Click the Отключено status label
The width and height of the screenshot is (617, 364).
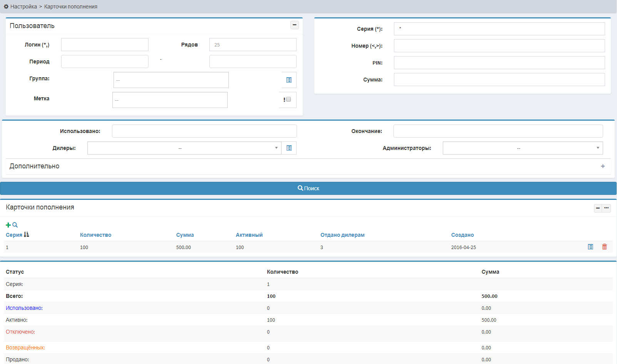tap(20, 332)
